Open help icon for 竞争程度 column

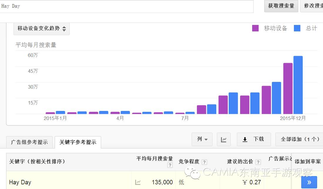204,162
